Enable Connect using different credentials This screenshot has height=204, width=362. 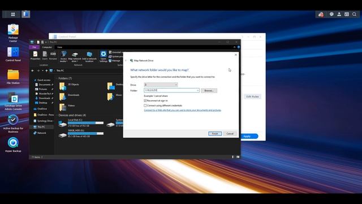145,105
